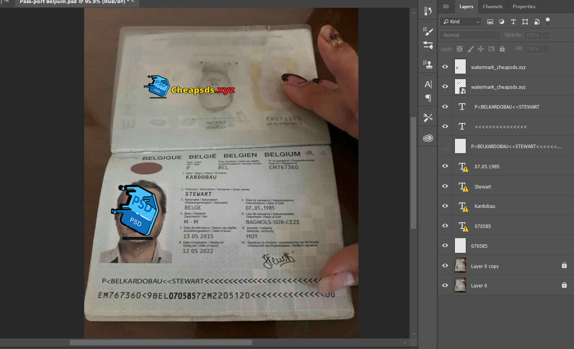
Task: Open the Normal blend mode dropdown
Action: click(x=470, y=35)
